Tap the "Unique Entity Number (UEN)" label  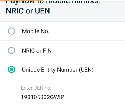point(58,70)
